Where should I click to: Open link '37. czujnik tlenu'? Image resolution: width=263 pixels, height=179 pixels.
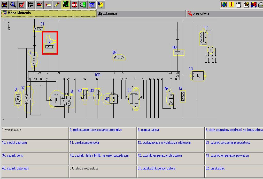point(13,155)
